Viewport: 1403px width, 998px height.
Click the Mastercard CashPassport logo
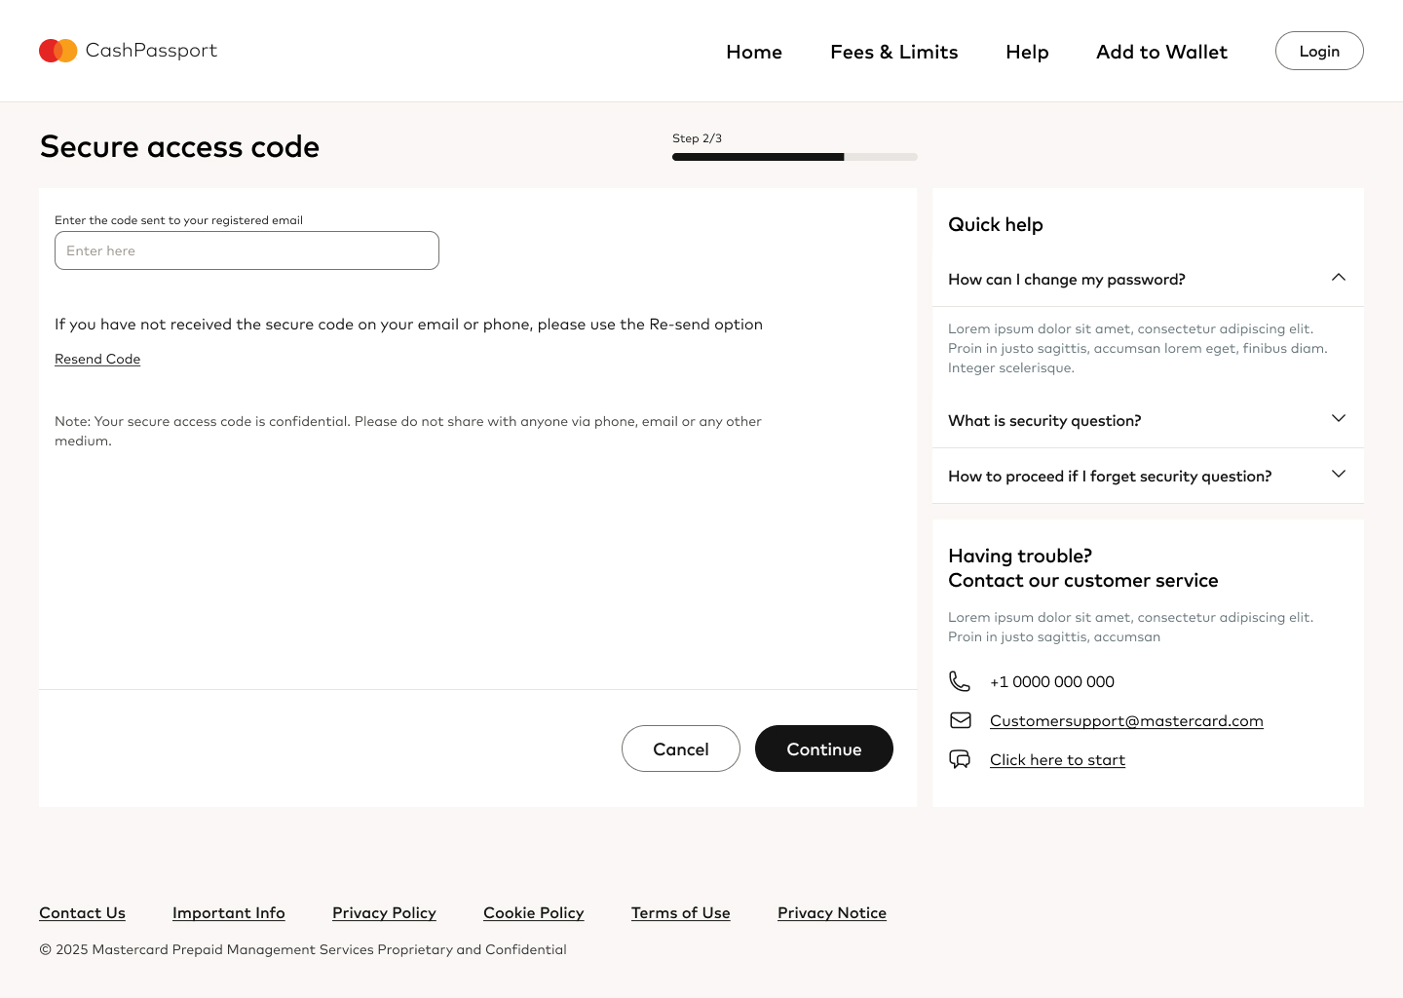(127, 51)
